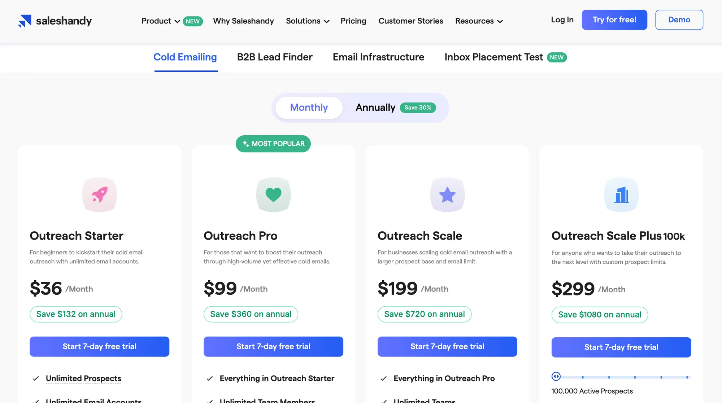722x403 pixels.
Task: Click 100,000 Active Prospects label
Action: tap(592, 391)
